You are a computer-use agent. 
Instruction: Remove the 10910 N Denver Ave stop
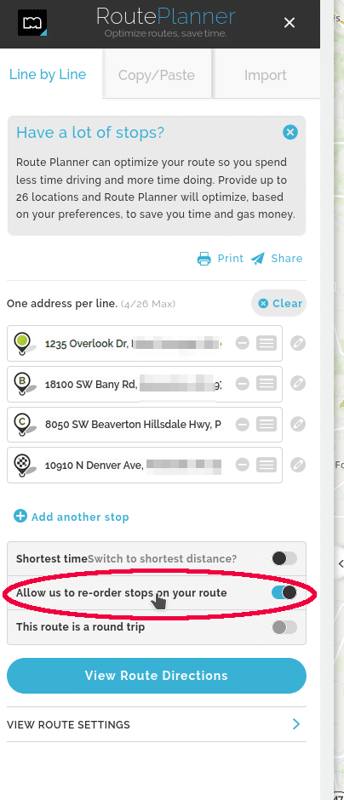(x=243, y=465)
